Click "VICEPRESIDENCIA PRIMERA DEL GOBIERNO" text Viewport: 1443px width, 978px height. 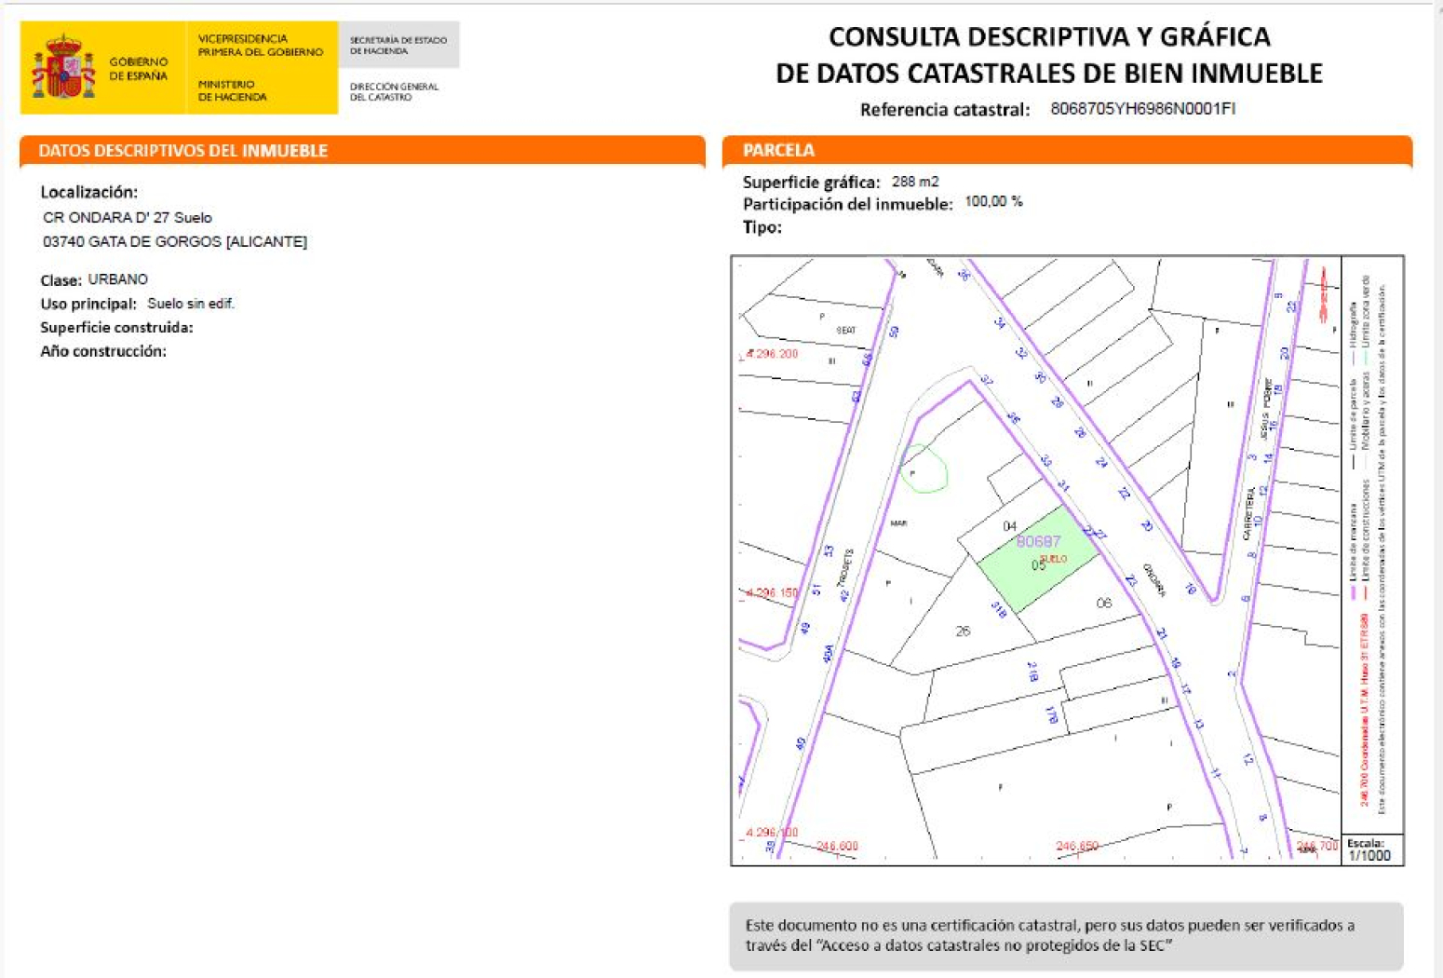[x=261, y=46]
